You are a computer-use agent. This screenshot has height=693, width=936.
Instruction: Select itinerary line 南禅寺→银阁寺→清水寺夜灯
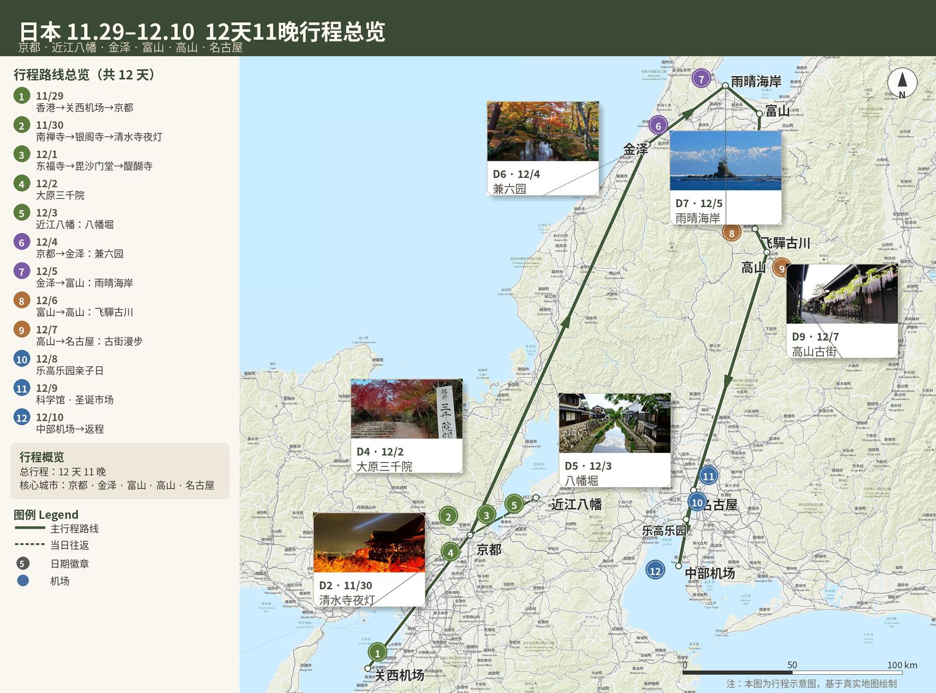click(99, 137)
